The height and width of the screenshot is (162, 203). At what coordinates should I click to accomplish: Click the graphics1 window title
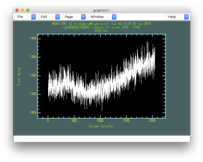coord(101,10)
